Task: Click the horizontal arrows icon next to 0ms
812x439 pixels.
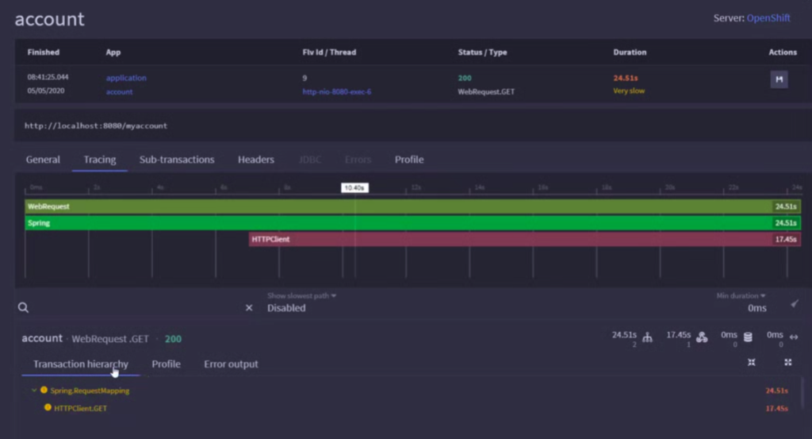Action: pyautogui.click(x=793, y=337)
